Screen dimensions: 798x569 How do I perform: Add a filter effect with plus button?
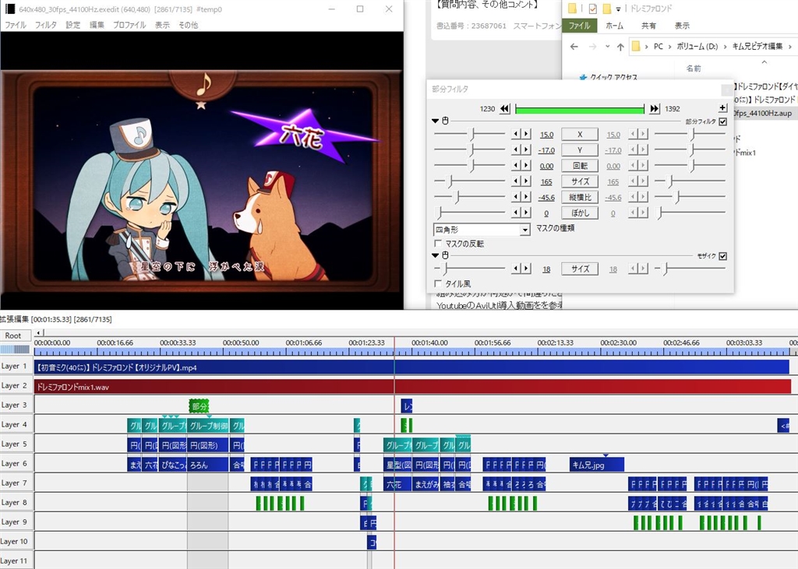pyautogui.click(x=722, y=107)
